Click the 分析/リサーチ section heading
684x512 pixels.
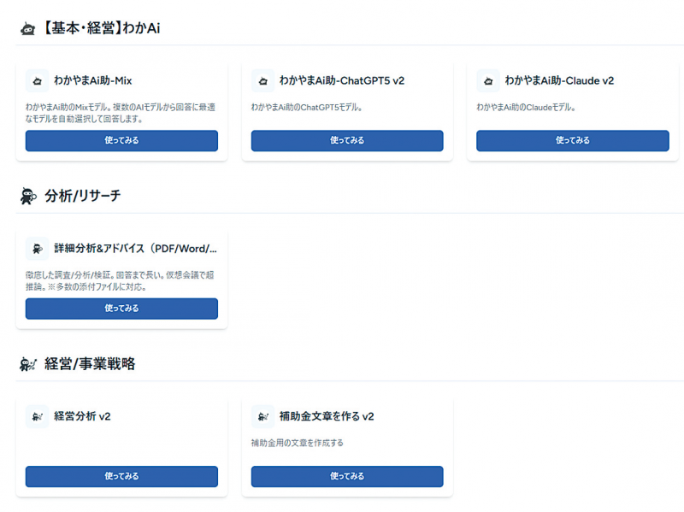tap(82, 196)
